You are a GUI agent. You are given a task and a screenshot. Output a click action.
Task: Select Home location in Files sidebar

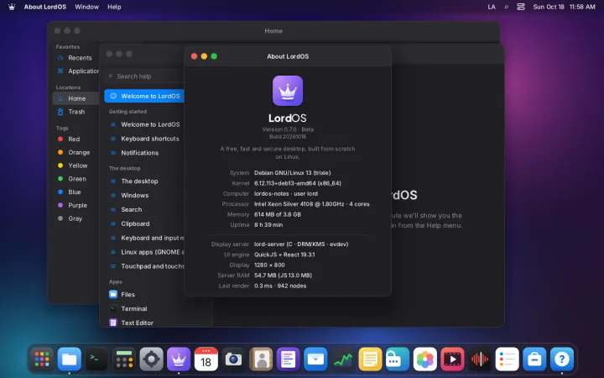pos(75,98)
